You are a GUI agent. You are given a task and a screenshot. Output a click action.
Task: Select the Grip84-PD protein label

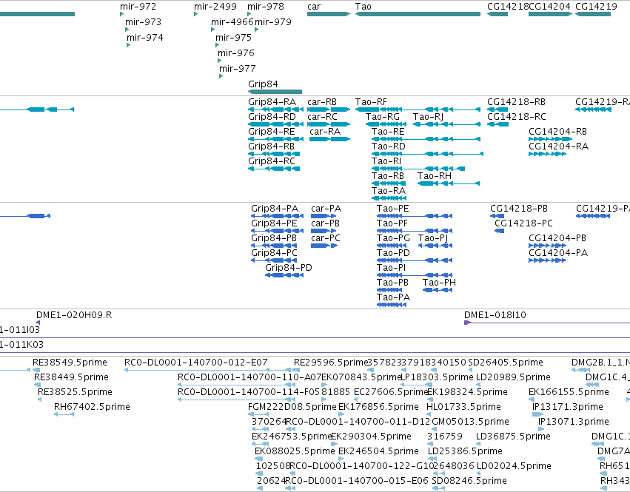(x=289, y=268)
